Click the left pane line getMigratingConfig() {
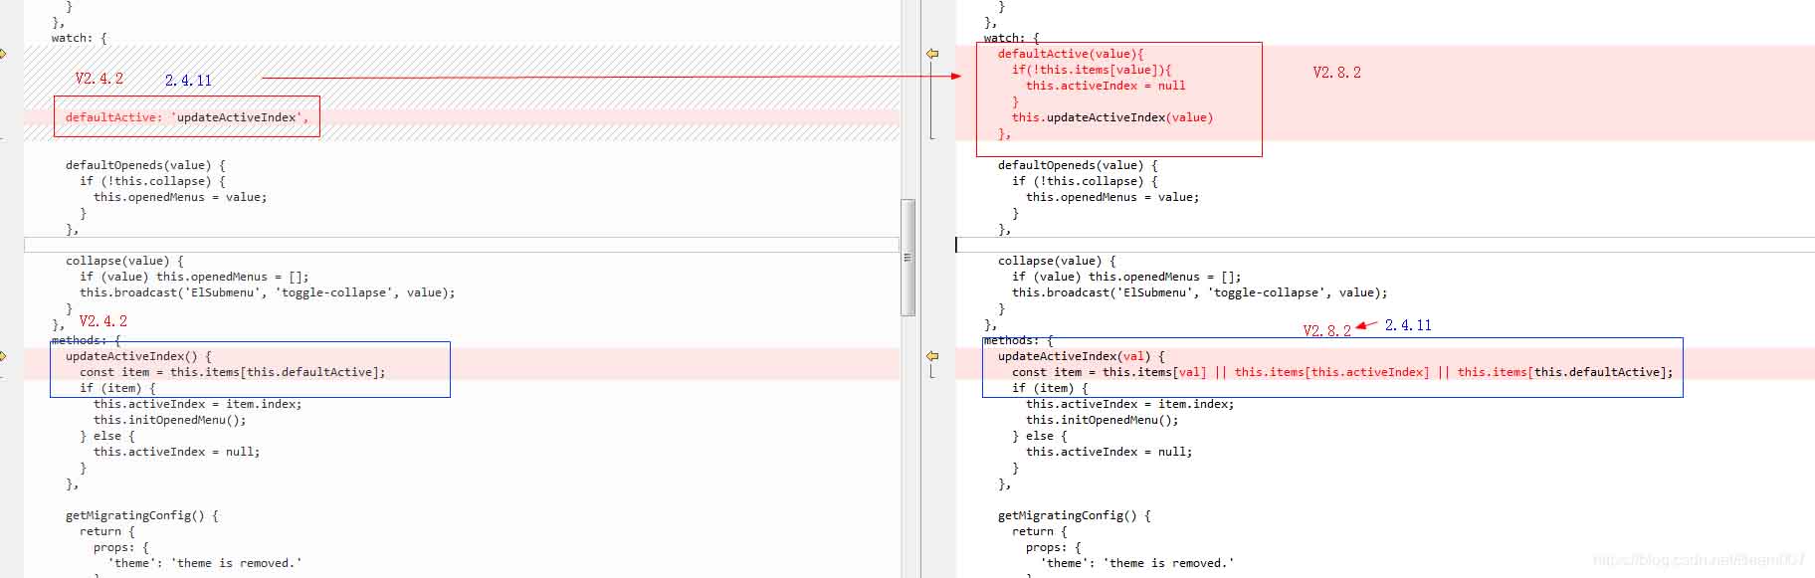The width and height of the screenshot is (1815, 578). coord(142,515)
